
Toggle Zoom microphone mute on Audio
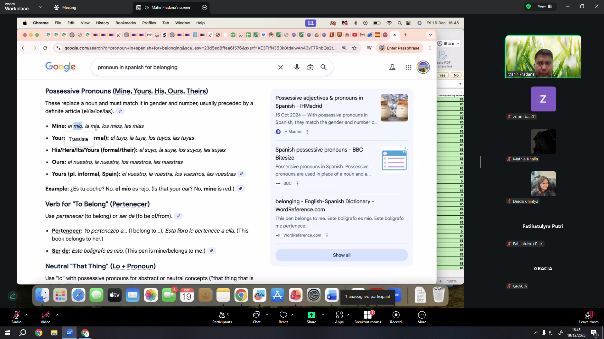[16, 317]
